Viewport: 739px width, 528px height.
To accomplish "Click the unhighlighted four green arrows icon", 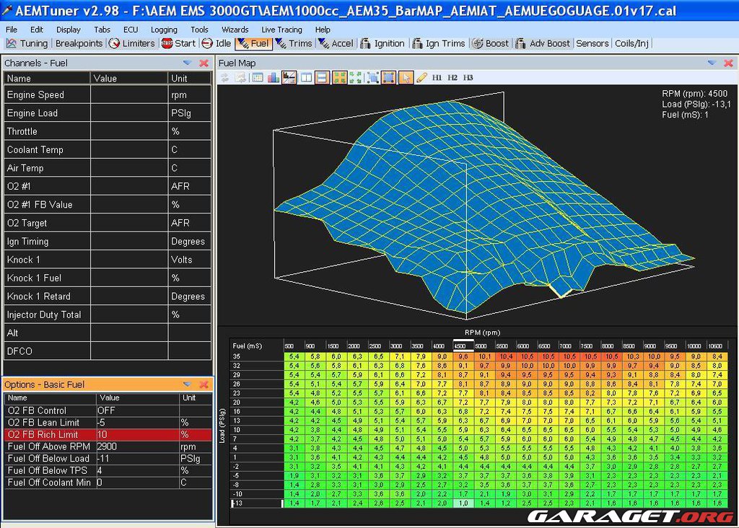I will coord(356,78).
